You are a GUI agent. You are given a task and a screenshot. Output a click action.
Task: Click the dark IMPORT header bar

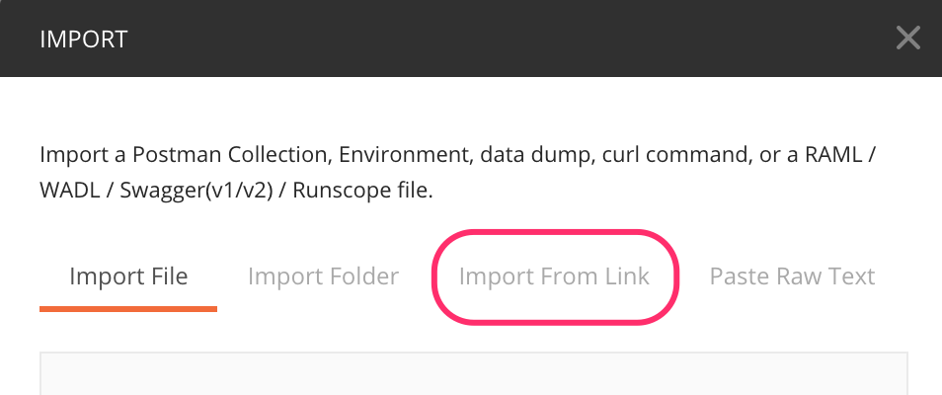pyautogui.click(x=474, y=39)
